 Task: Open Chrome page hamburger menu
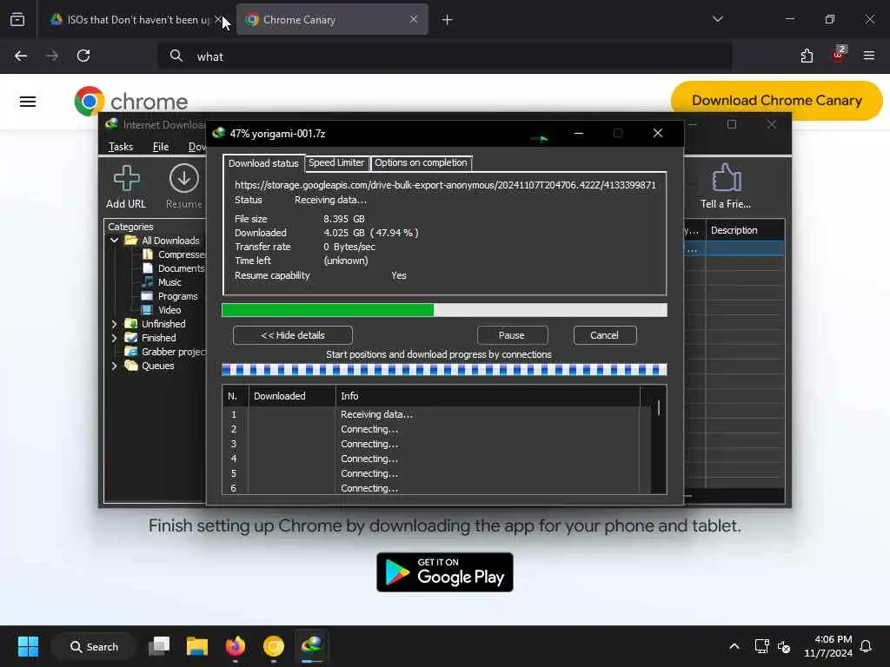click(28, 102)
